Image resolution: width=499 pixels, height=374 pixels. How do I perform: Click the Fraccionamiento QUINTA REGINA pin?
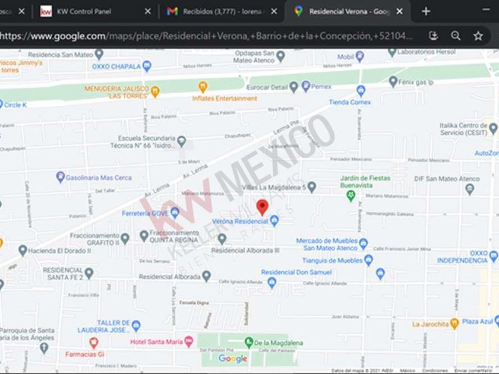[144, 236]
